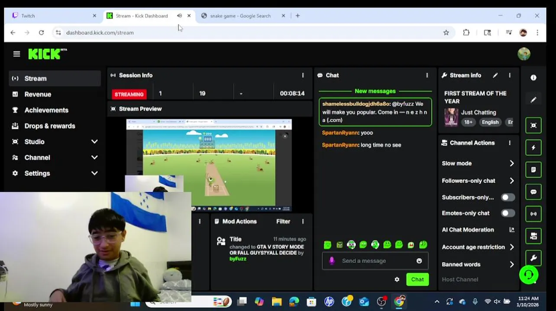Toggle chat bubble widget in right sidebar
The height and width of the screenshot is (311, 556).
tap(533, 192)
